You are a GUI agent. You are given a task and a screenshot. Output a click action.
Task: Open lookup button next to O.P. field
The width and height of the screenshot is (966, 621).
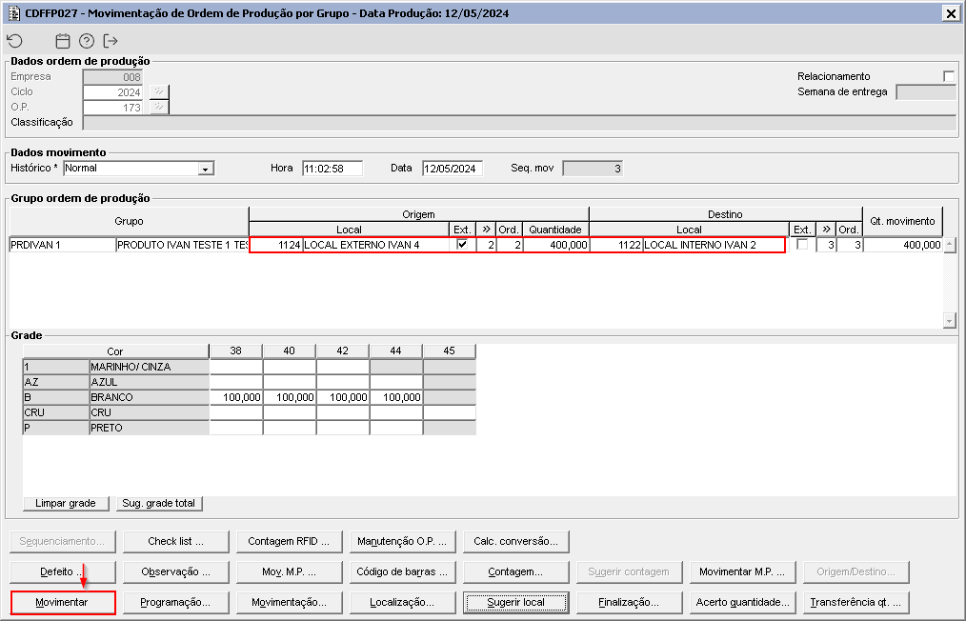coord(159,108)
